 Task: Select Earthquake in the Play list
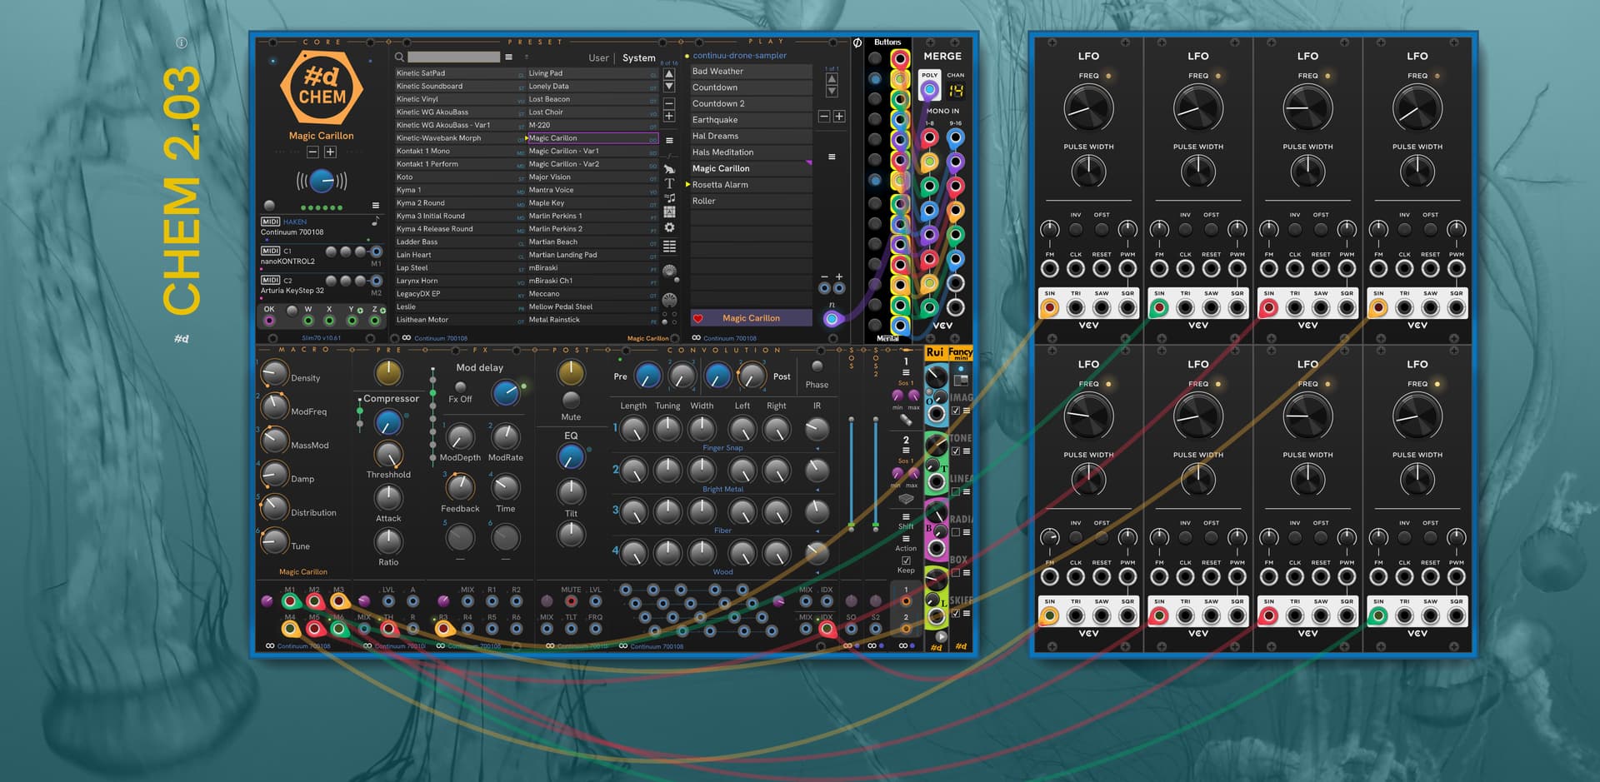point(751,120)
